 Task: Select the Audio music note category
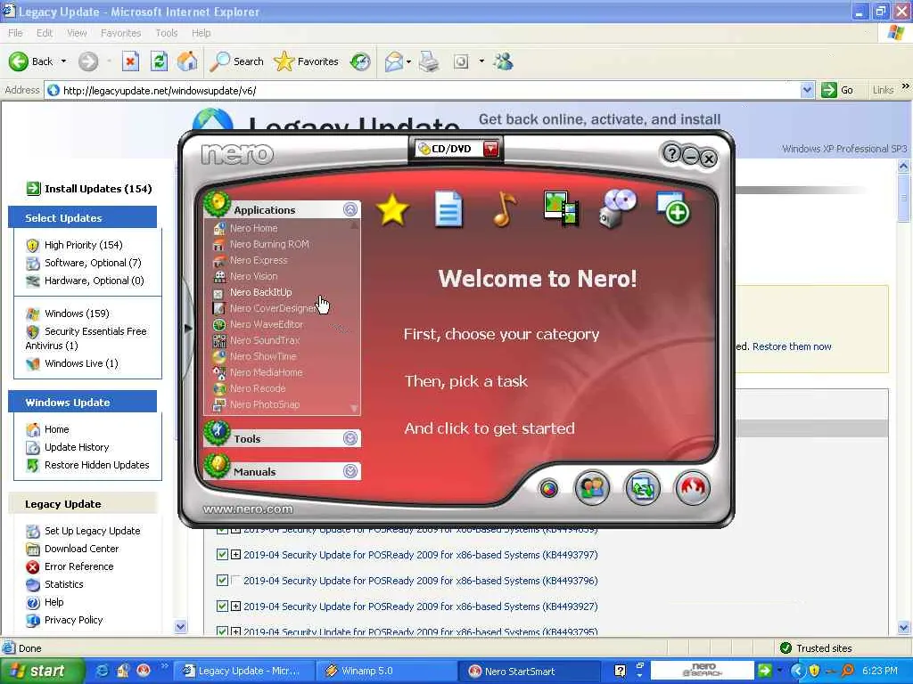coord(505,208)
